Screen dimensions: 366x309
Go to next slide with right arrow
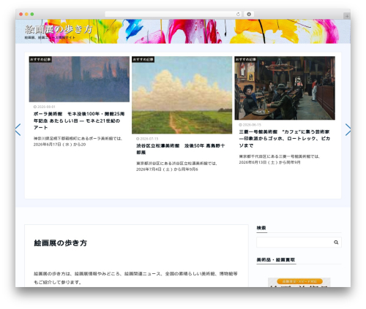tap(348, 130)
